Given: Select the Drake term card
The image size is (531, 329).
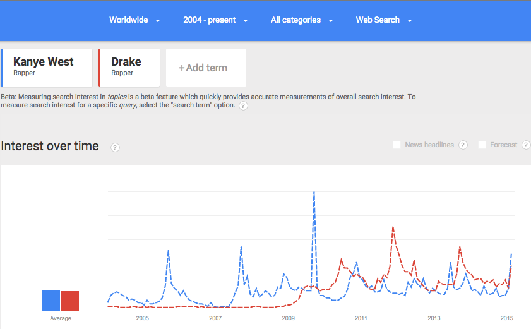Looking at the screenshot, I should pos(129,68).
